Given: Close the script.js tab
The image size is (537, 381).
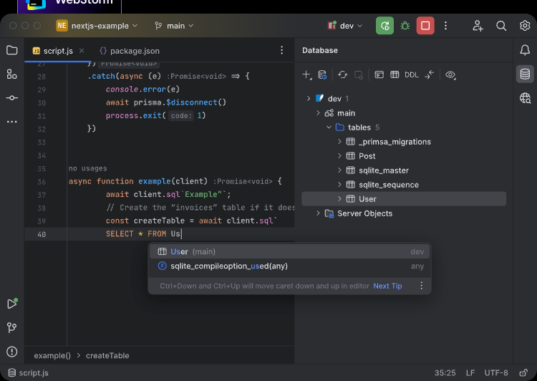Looking at the screenshot, I should [x=82, y=51].
